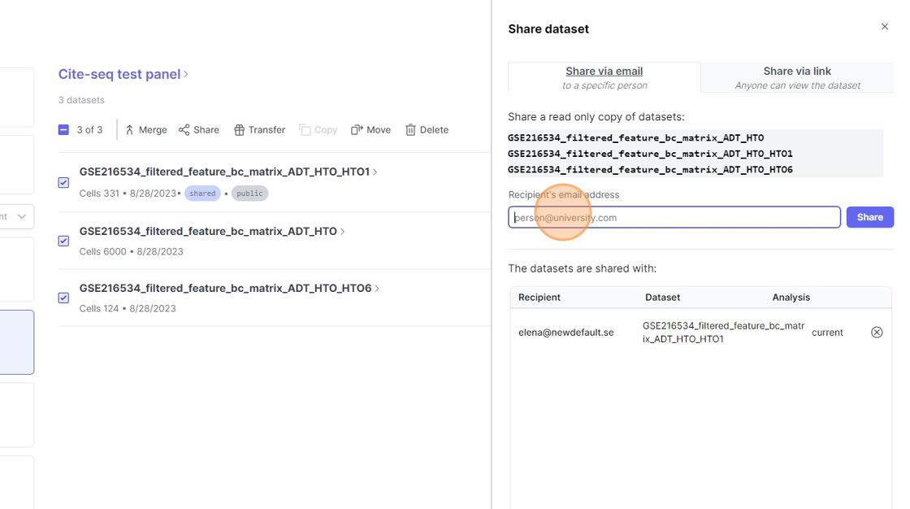910x509 pixels.
Task: Click the Move datasets icon
Action: coord(357,130)
